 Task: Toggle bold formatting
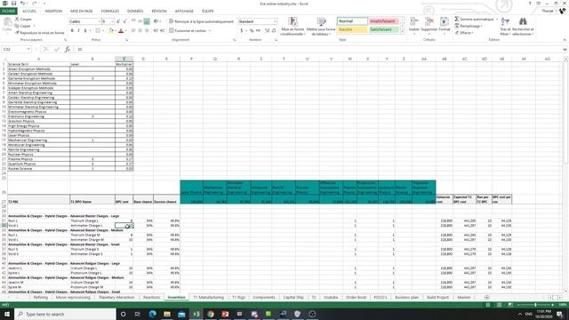[x=72, y=31]
